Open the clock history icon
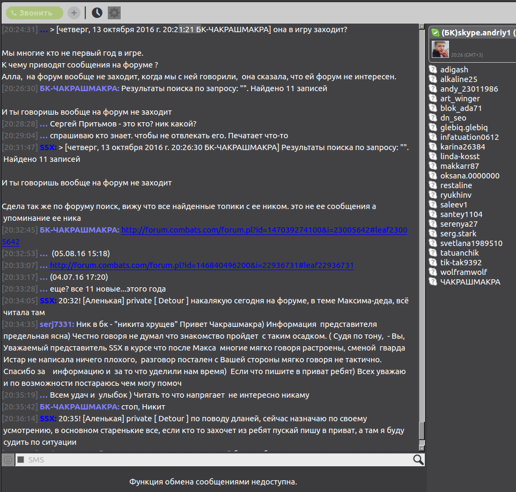516x492 pixels. (97, 13)
